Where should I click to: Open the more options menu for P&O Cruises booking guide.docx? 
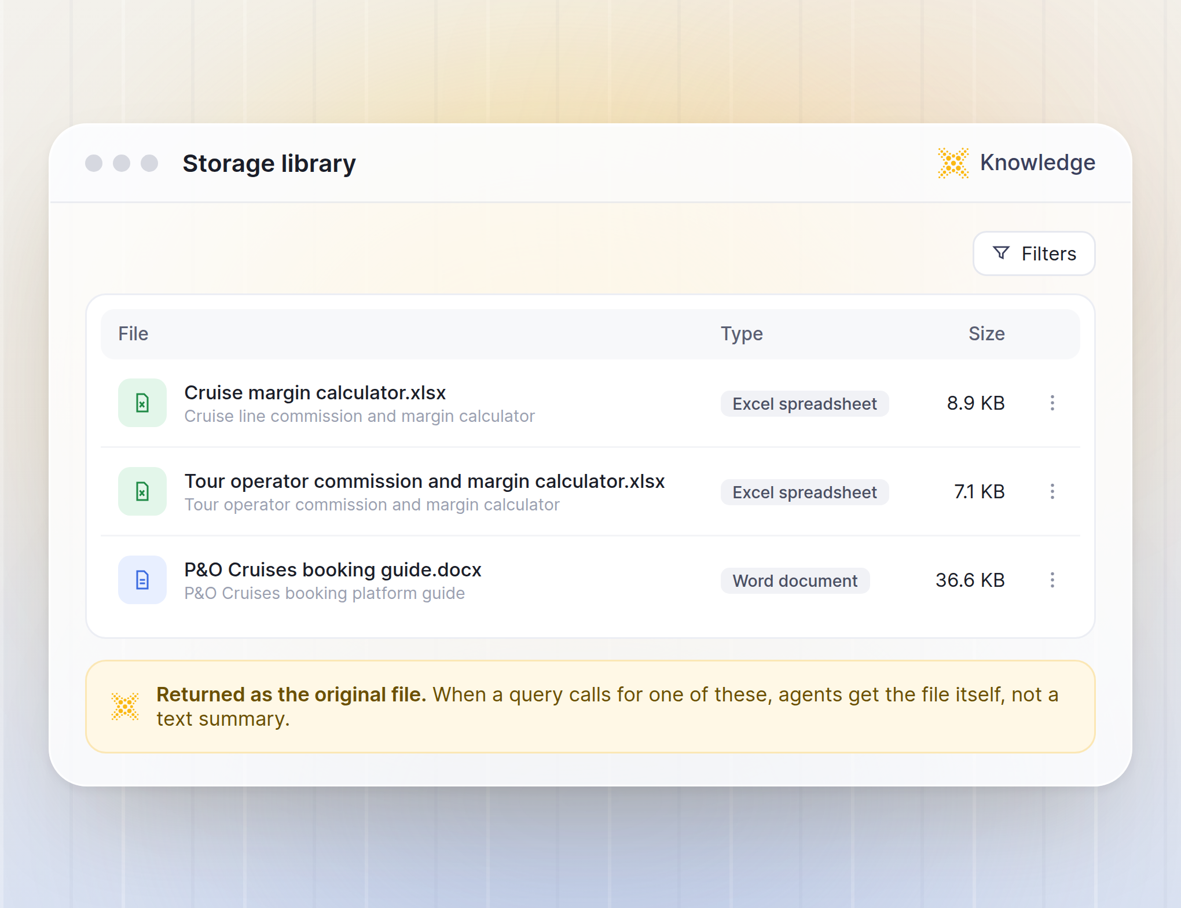pos(1052,580)
